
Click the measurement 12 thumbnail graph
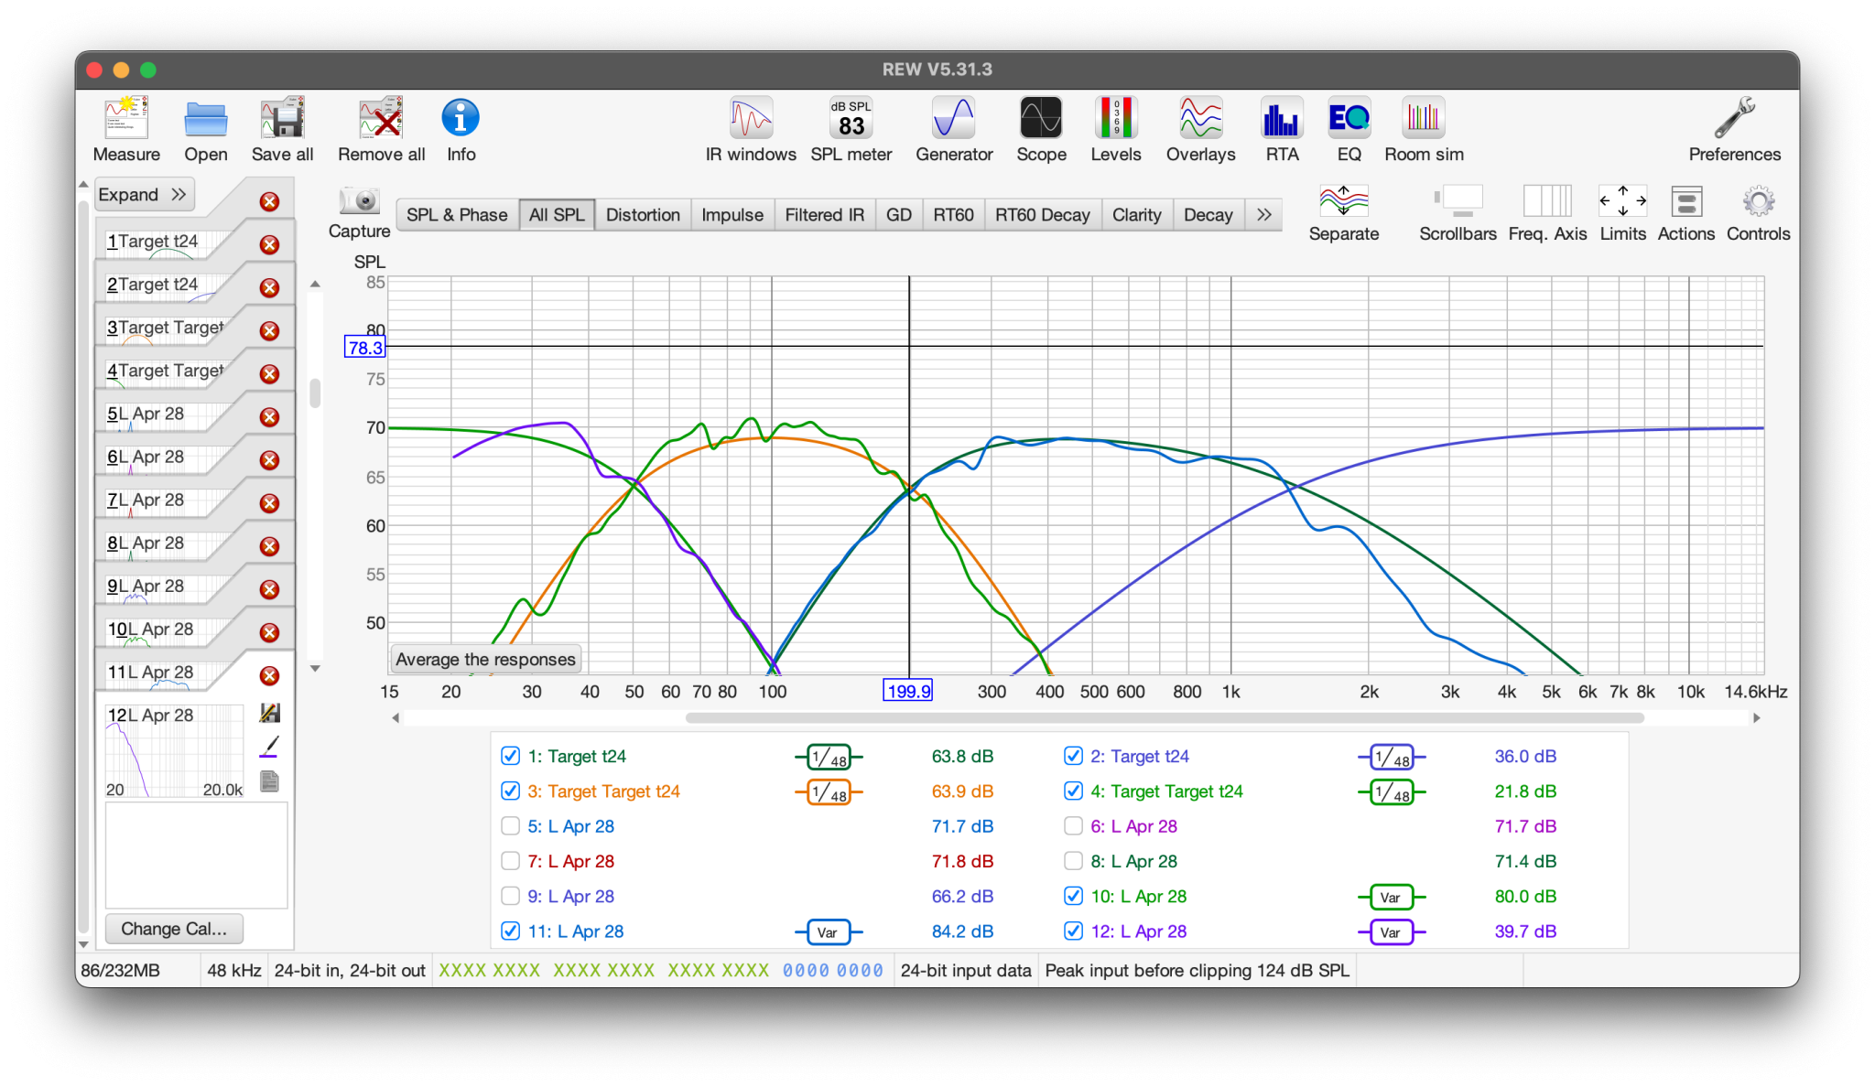pos(176,752)
